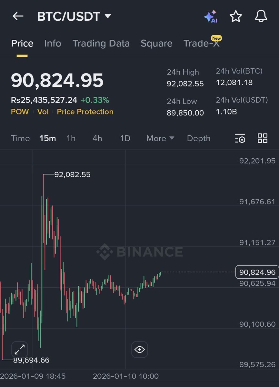Tap the 24h Vol(USDT) value 1.10B
Image resolution: width=279 pixels, height=387 pixels.
[x=226, y=112]
